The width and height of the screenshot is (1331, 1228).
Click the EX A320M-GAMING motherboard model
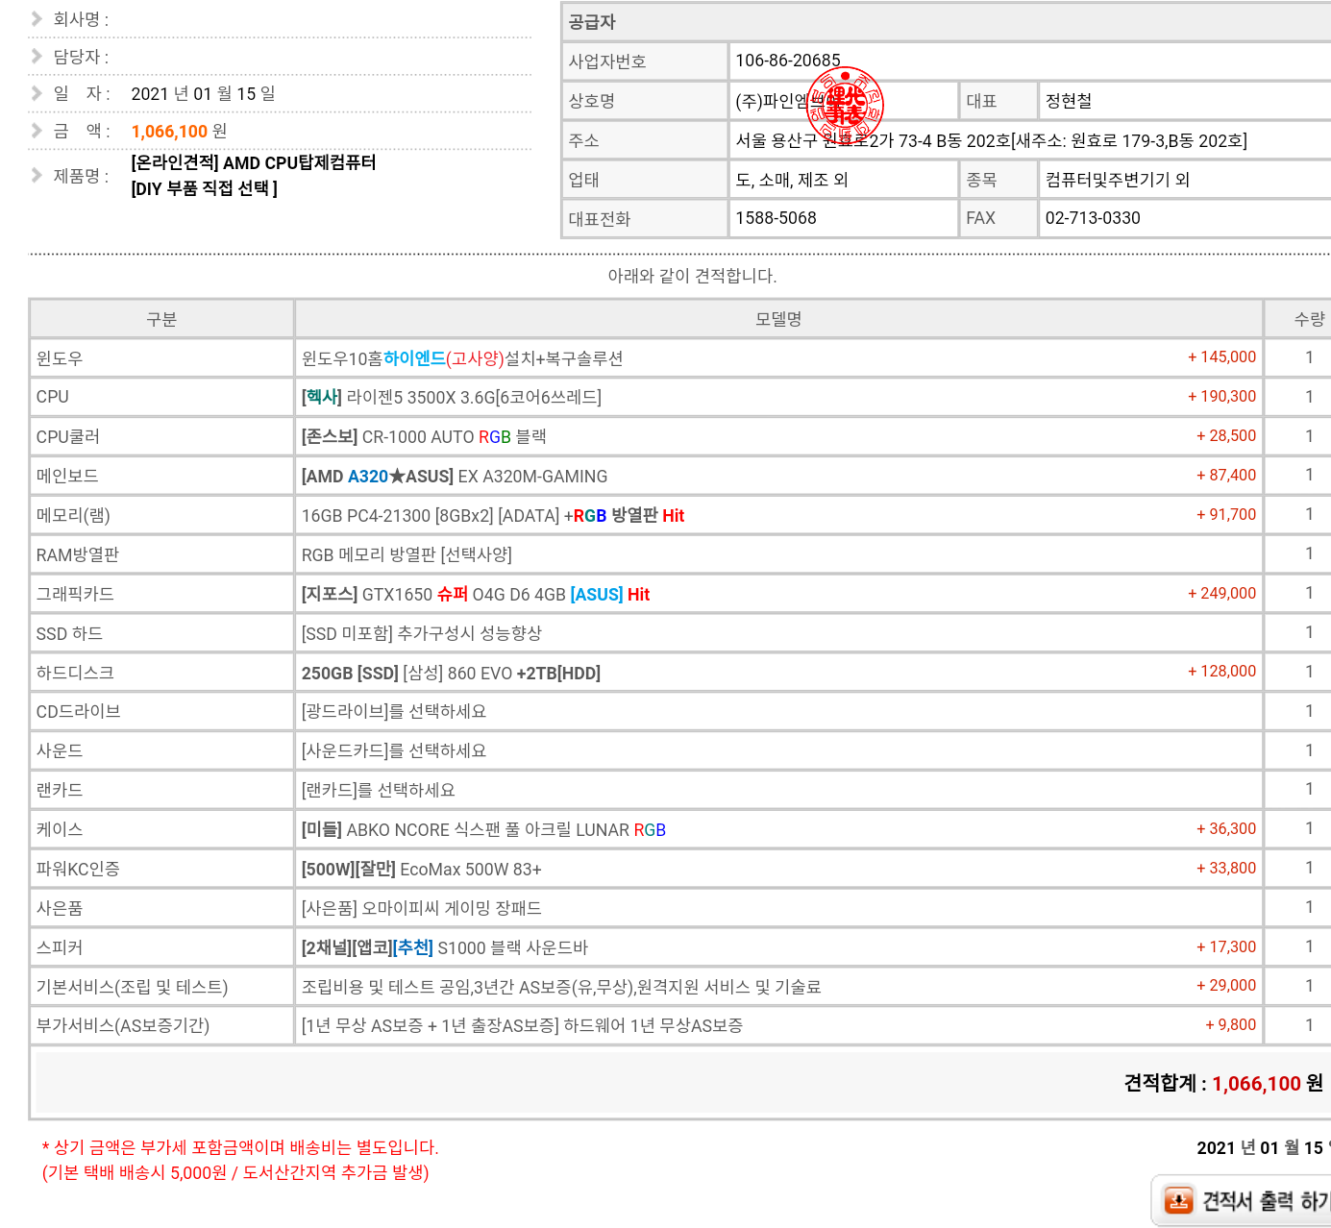[455, 477]
